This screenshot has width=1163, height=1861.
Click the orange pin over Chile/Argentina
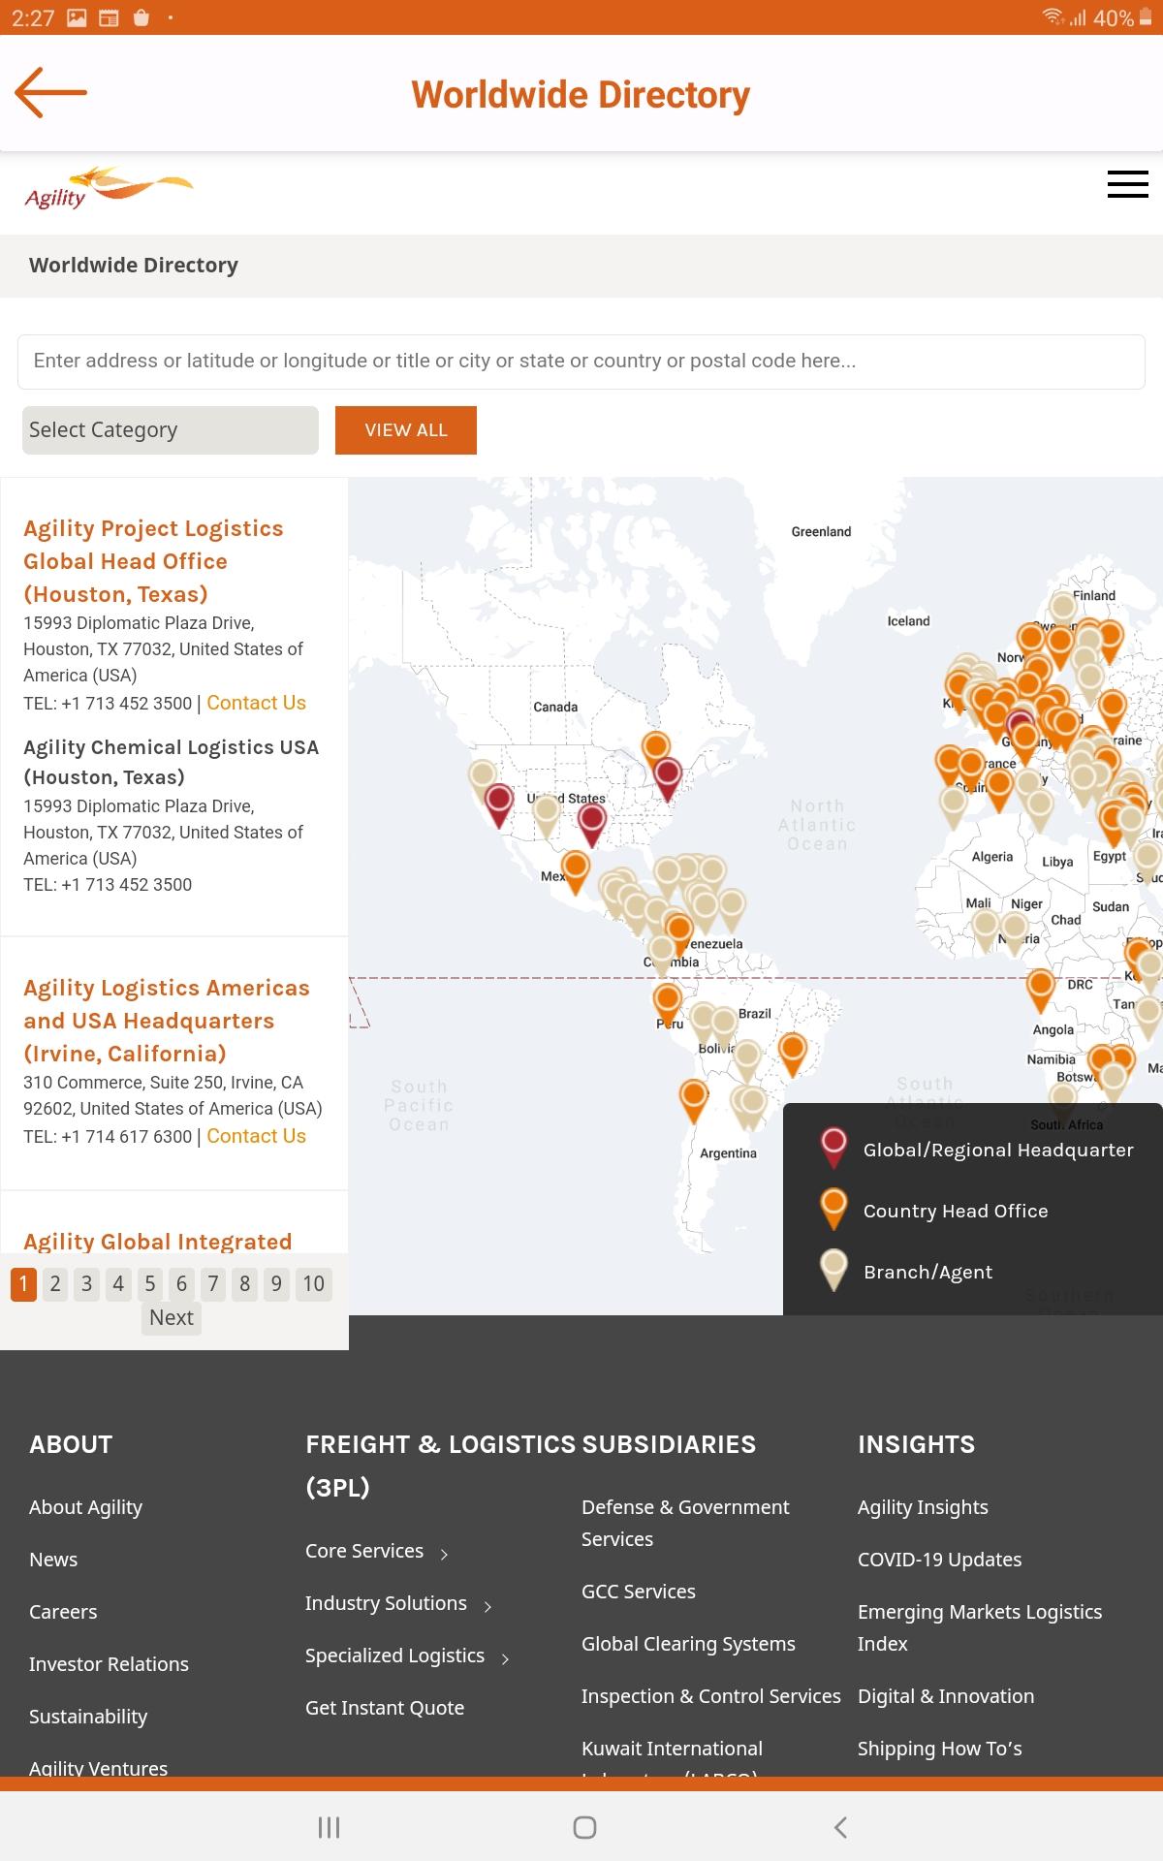pyautogui.click(x=694, y=1101)
